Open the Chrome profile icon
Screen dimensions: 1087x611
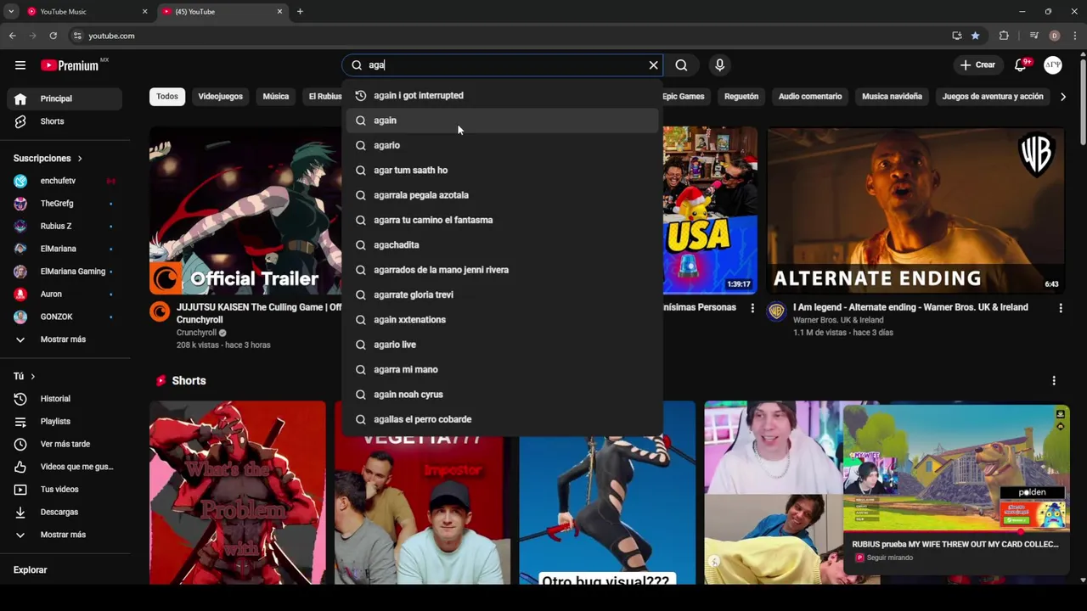(x=1055, y=36)
